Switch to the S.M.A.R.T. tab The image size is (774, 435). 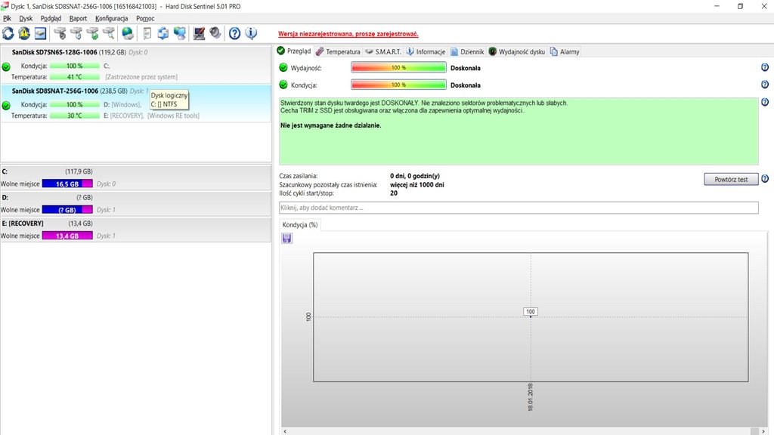tap(382, 52)
